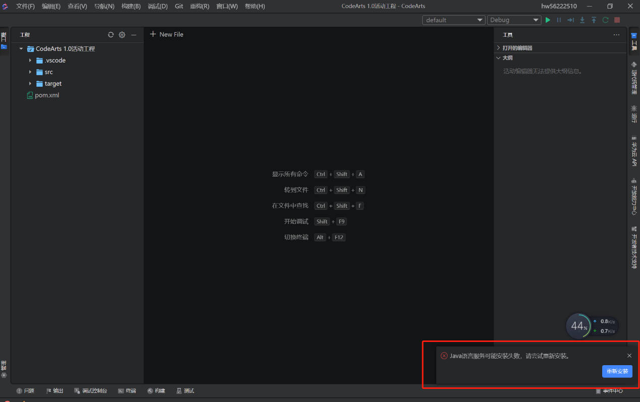
Task: Step over with the arrow-to-bar icon
Action: [570, 20]
